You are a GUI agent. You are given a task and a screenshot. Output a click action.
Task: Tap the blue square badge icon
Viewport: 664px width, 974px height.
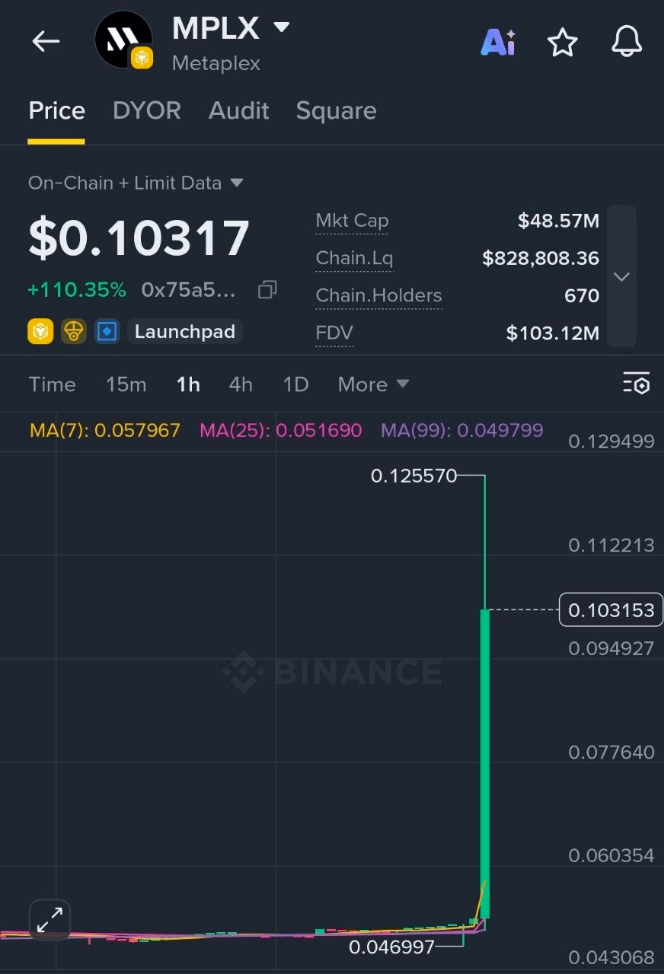pyautogui.click(x=107, y=332)
